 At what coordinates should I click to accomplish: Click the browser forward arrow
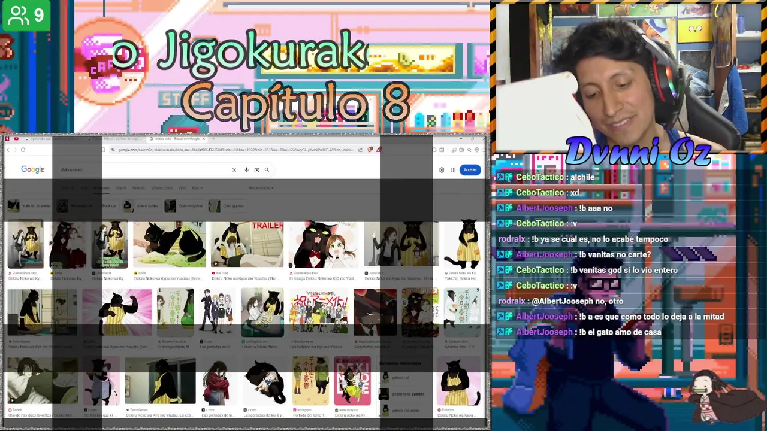16,150
